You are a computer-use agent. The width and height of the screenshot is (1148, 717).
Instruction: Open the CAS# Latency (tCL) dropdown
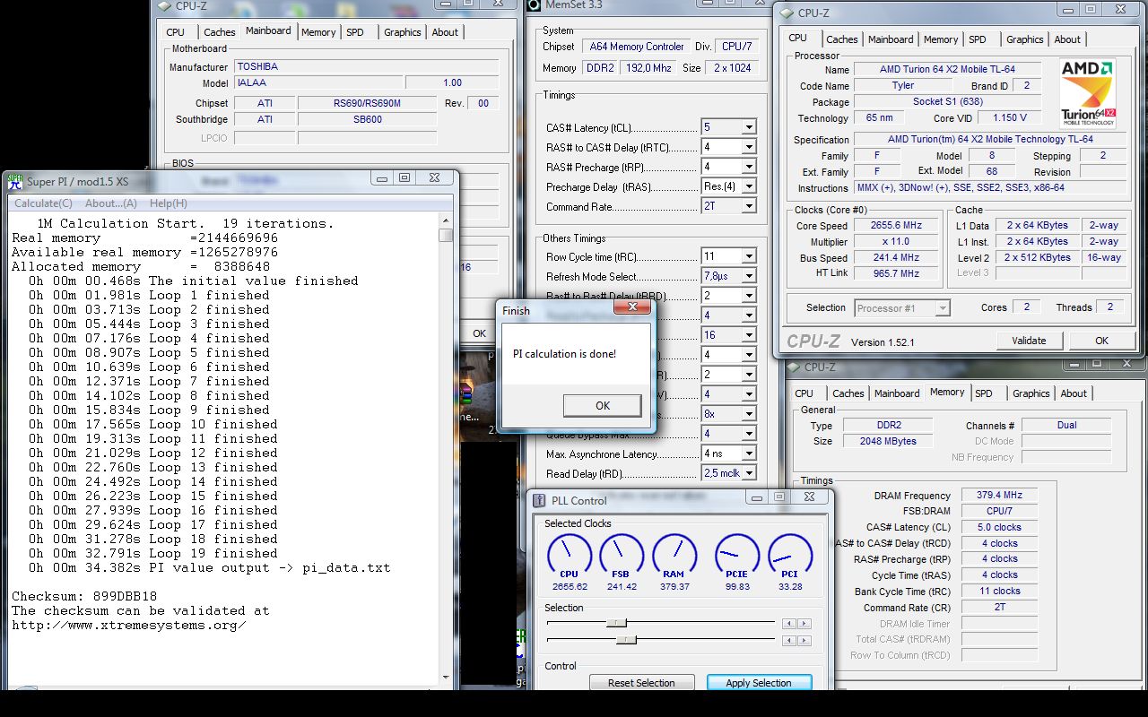(x=748, y=128)
